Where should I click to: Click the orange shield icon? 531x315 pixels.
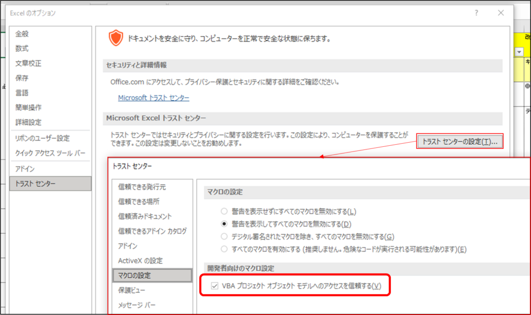point(116,38)
